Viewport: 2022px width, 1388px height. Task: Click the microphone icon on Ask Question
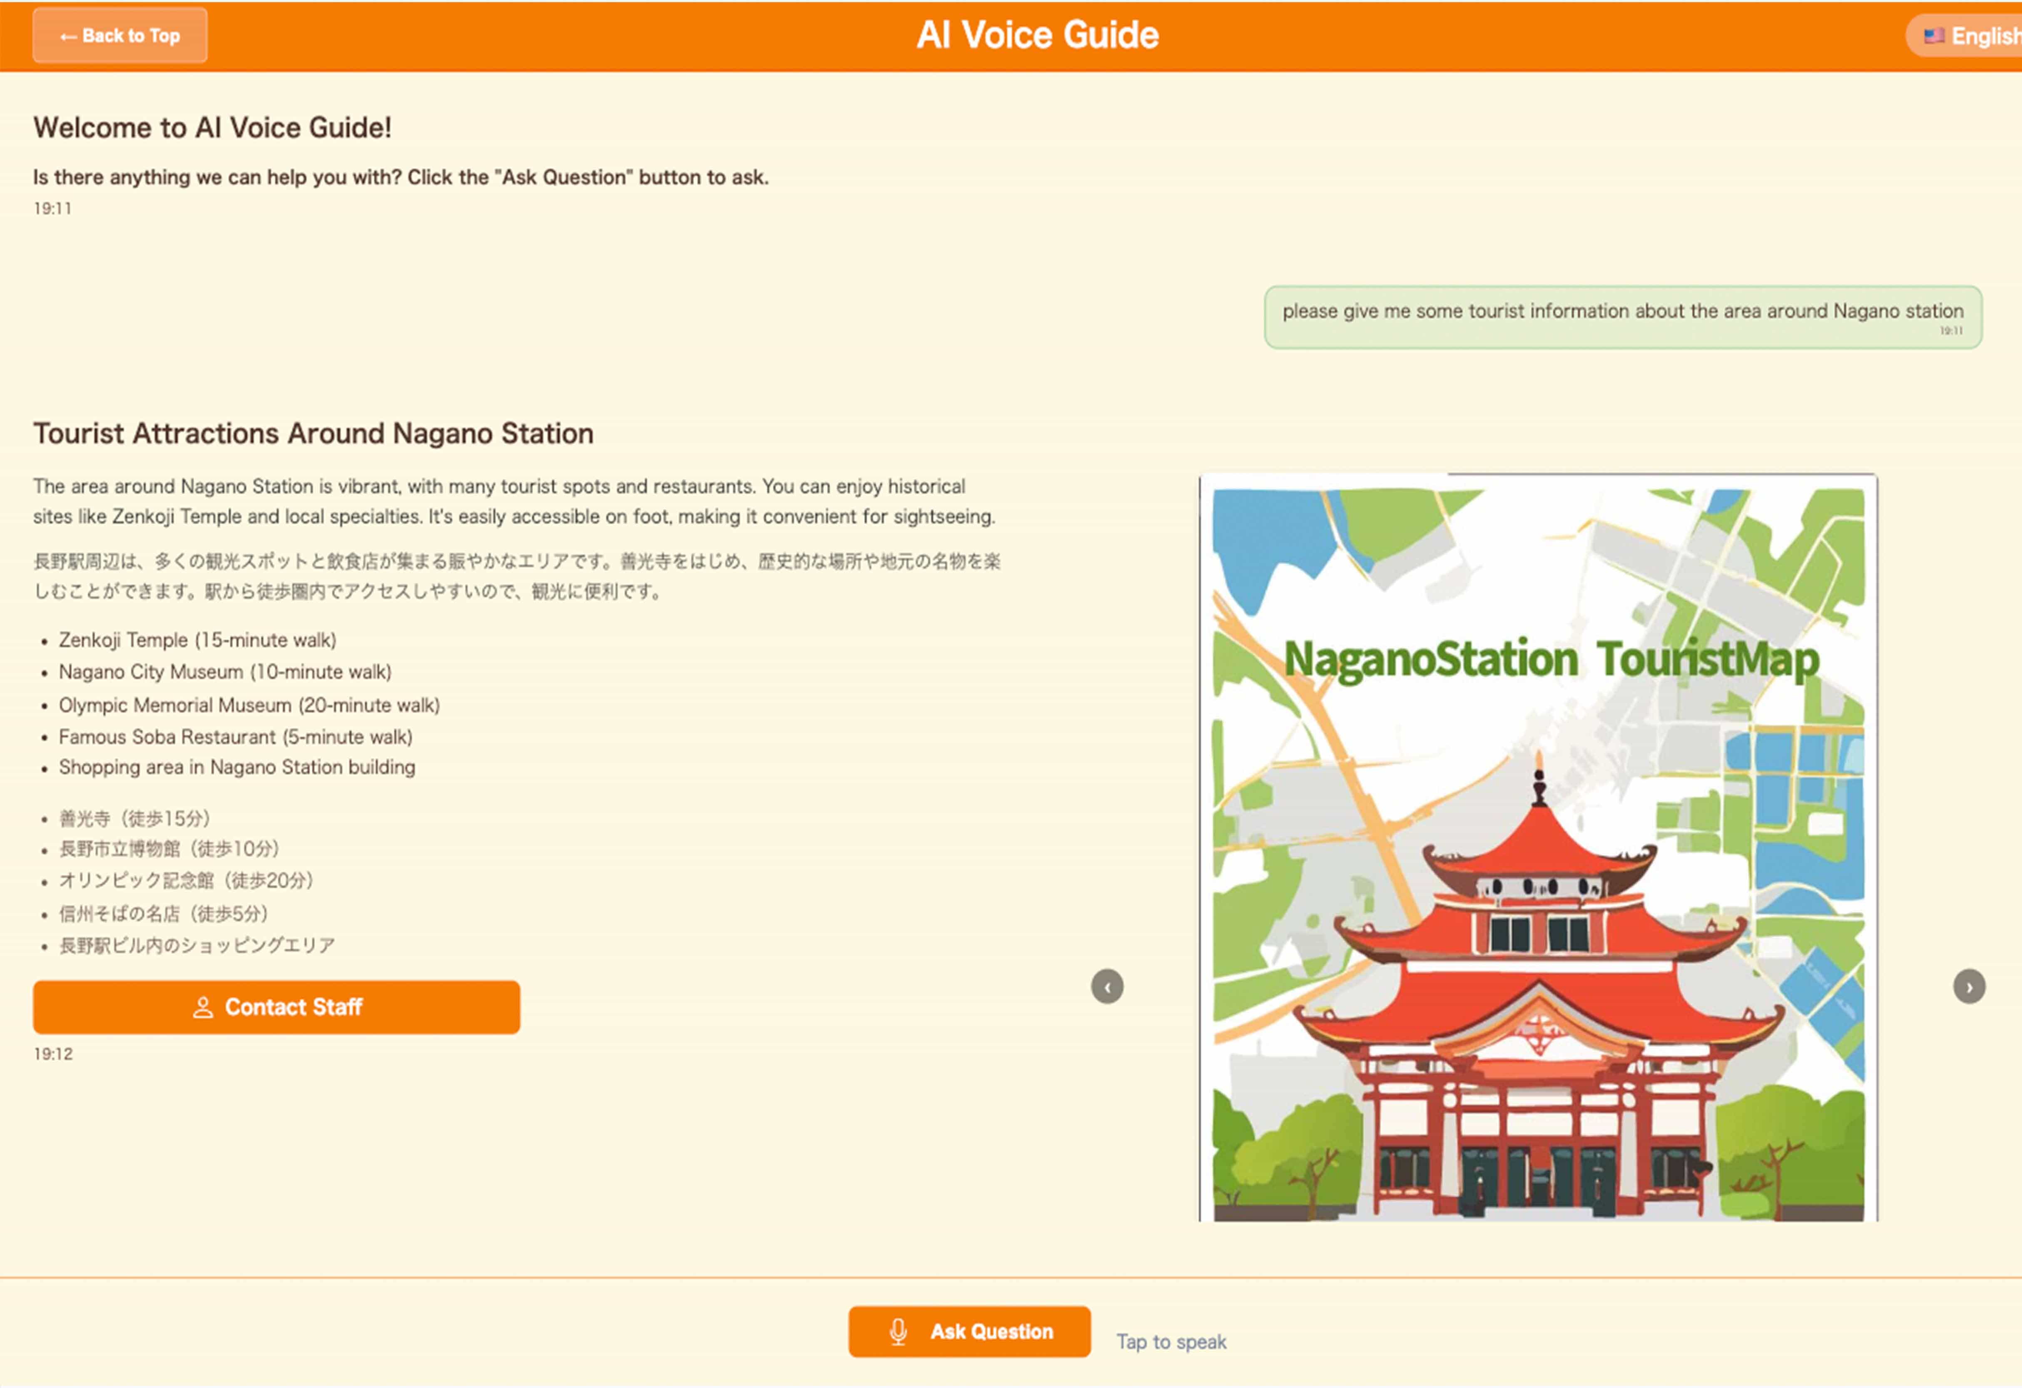click(x=898, y=1331)
